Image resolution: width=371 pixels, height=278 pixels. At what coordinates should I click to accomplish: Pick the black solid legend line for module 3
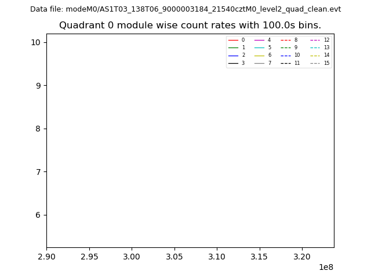[233, 63]
